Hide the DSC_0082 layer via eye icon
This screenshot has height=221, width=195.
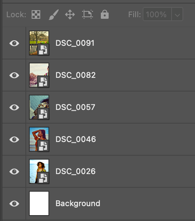pyautogui.click(x=14, y=75)
